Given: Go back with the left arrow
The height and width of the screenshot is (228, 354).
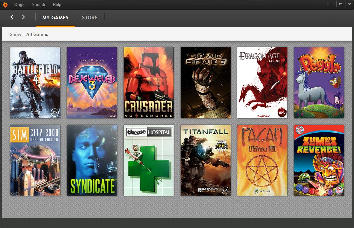Looking at the screenshot, I should (12, 17).
